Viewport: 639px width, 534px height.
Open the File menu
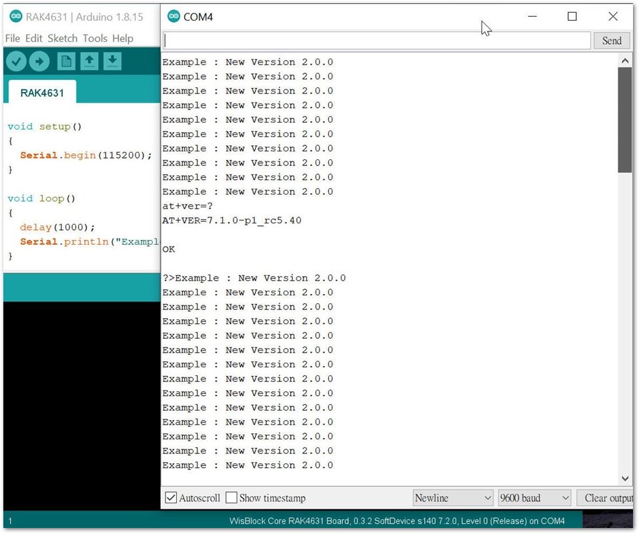coord(12,38)
